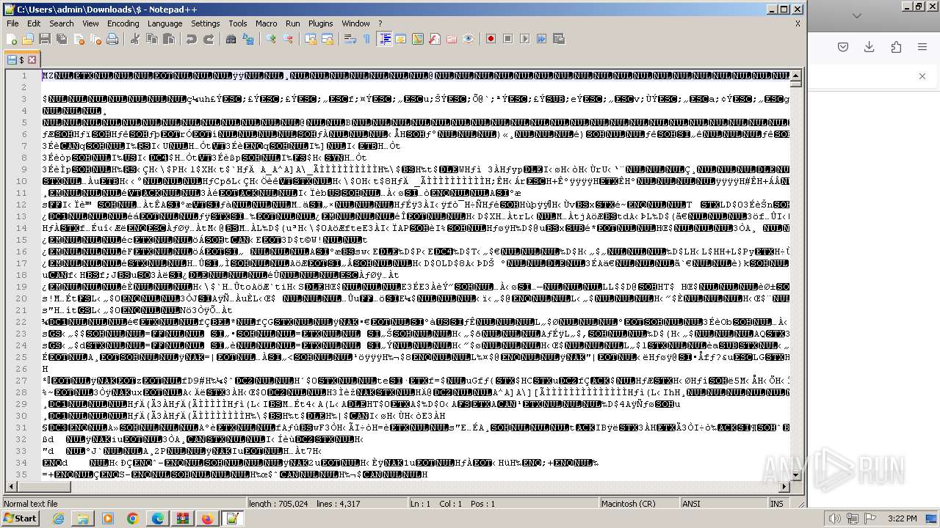
Task: Close the $ tab with its X
Action: [32, 59]
